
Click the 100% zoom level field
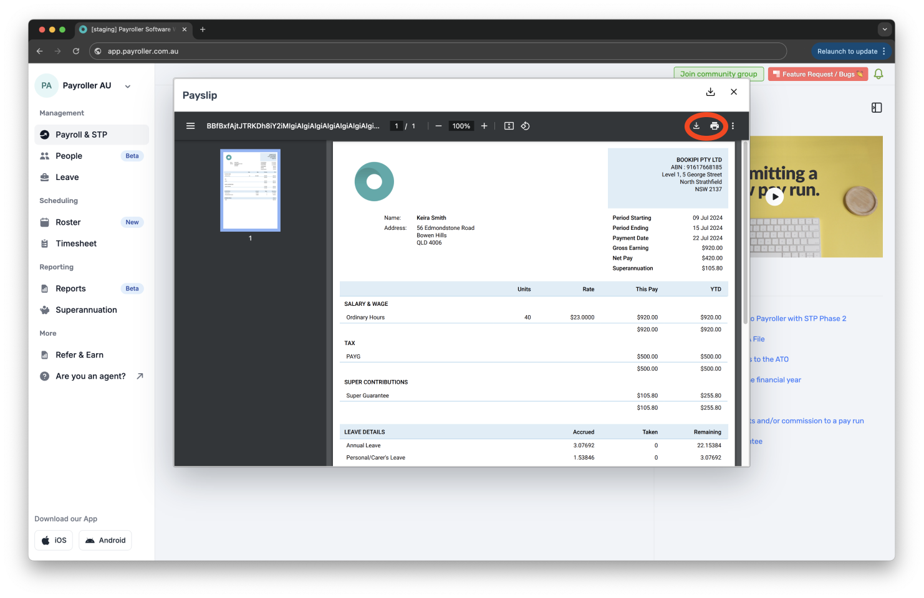[461, 126]
